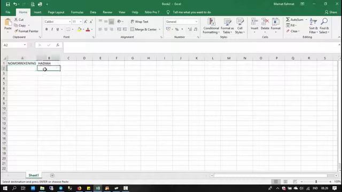Image resolution: width=342 pixels, height=192 pixels.
Task: Switch to the Nitro Pro 7 tab
Action: click(x=152, y=12)
